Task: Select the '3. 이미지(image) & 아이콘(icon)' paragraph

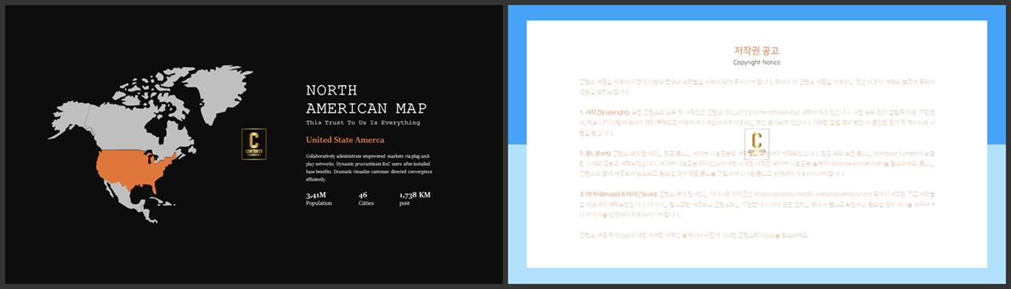Action: (757, 204)
